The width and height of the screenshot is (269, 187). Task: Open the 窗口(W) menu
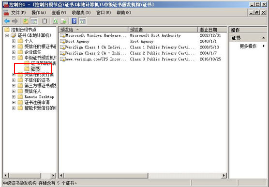[x=104, y=13]
